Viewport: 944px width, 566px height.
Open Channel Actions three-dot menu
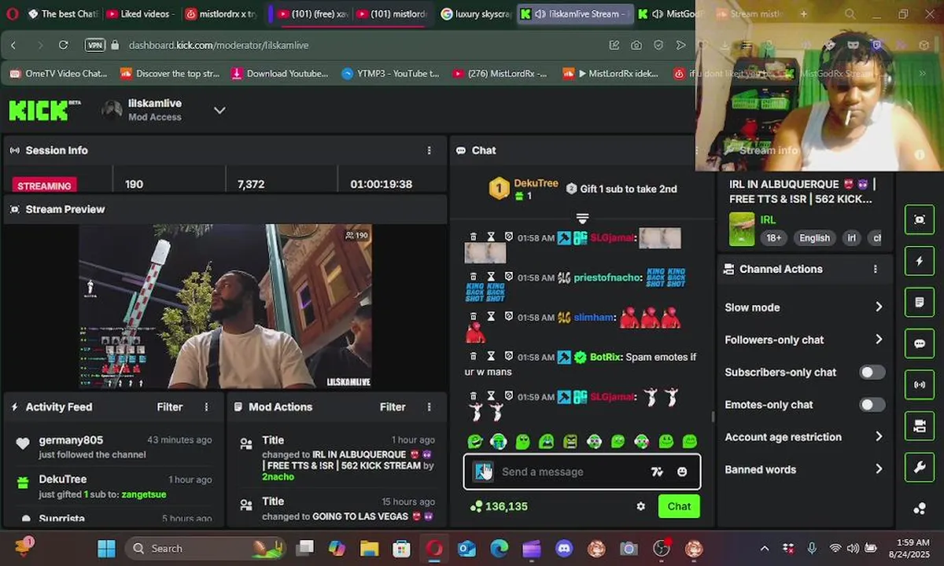tap(875, 269)
